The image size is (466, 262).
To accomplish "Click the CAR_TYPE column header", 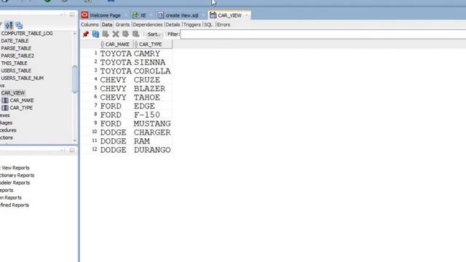I will tap(152, 44).
